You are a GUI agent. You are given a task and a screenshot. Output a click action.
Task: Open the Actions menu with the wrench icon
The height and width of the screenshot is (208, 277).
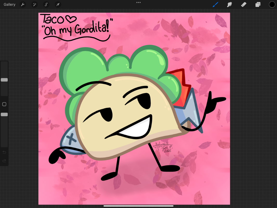(x=23, y=4)
